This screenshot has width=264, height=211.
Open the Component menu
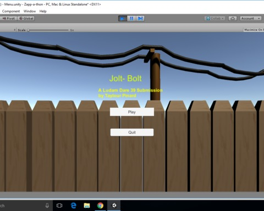pos(11,11)
